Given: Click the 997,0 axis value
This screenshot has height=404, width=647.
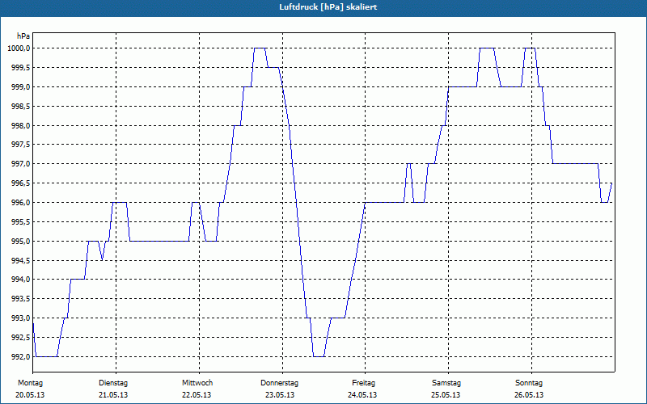Looking at the screenshot, I should tap(20, 164).
